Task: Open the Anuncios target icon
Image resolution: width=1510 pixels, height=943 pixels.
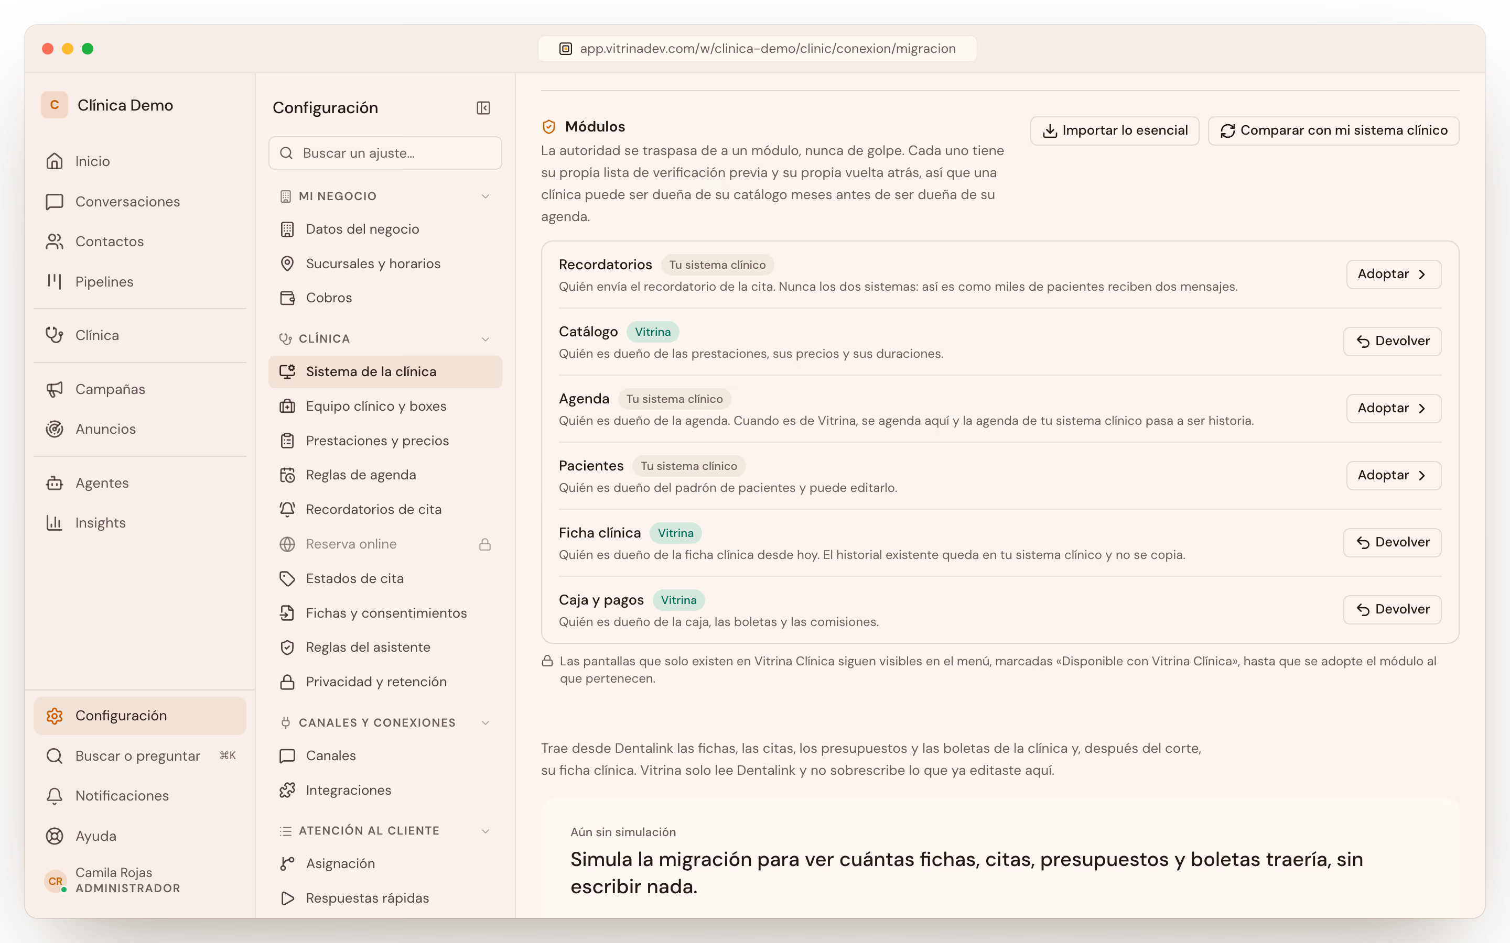Action: pyautogui.click(x=55, y=429)
